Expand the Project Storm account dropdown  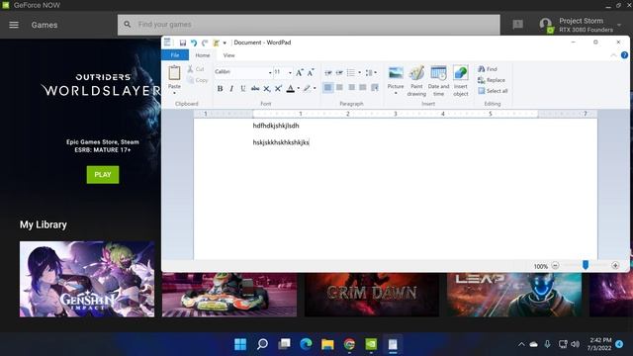(619, 25)
